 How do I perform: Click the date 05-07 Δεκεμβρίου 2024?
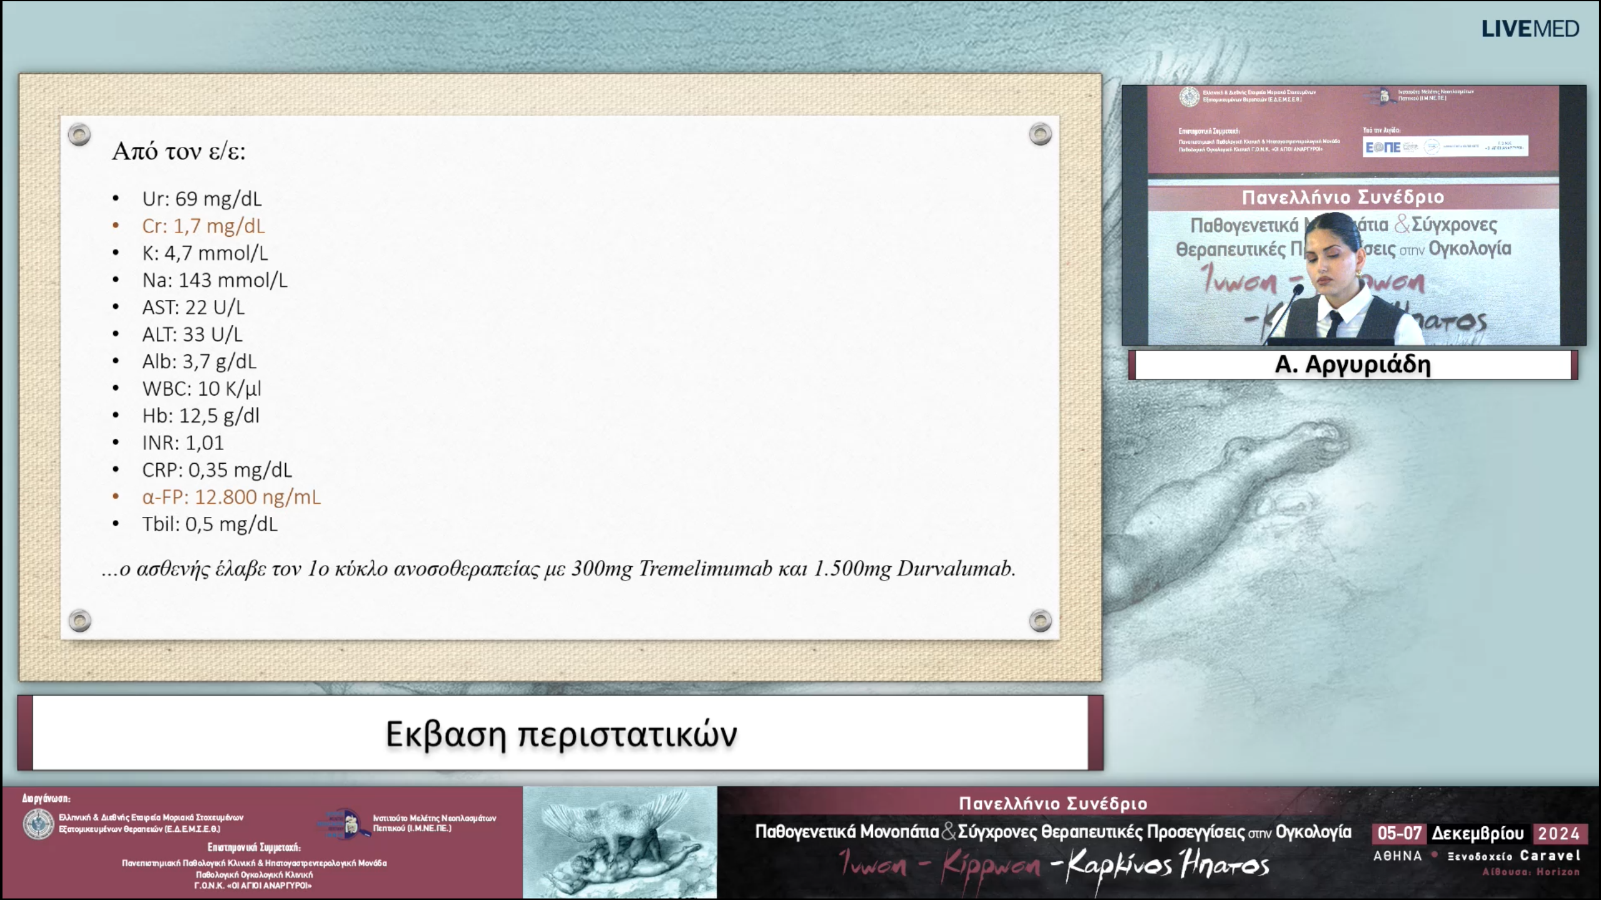click(1480, 833)
